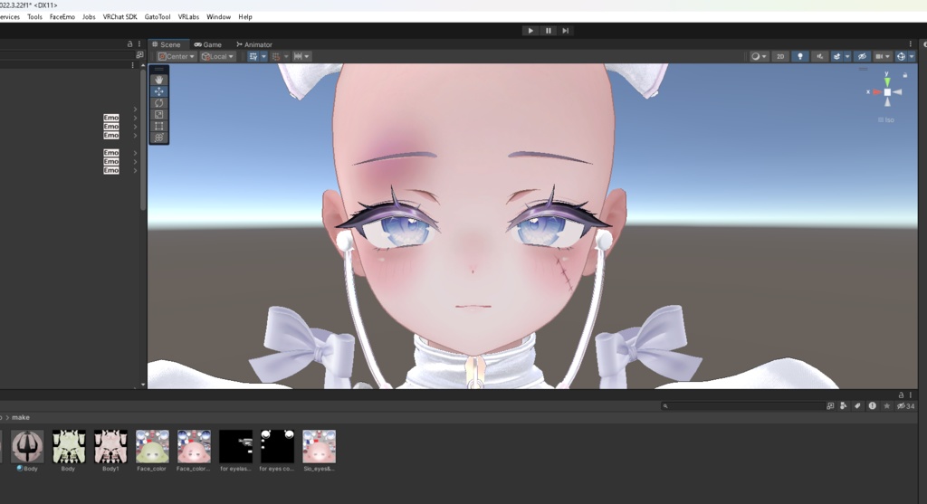Image resolution: width=927 pixels, height=504 pixels.
Task: Select the Body1 texture thumbnail
Action: [x=110, y=447]
